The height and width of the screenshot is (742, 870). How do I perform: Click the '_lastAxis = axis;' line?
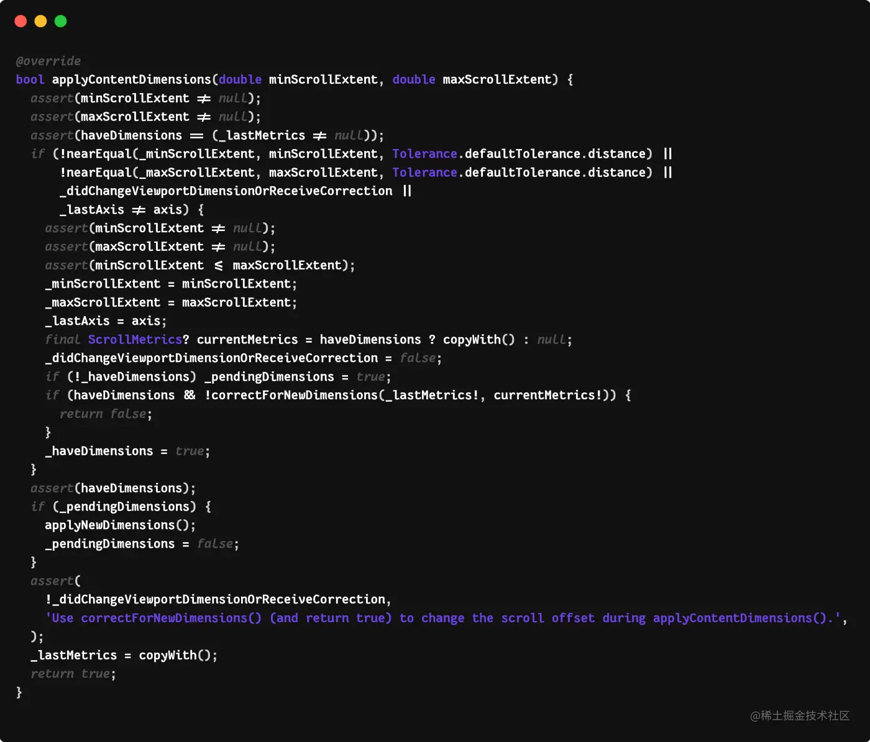106,321
